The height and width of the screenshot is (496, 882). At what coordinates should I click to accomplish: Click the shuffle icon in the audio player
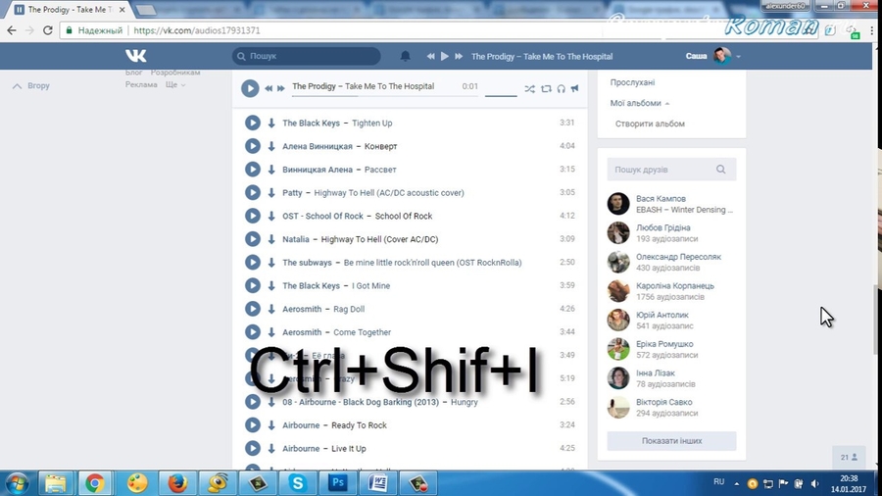coord(529,88)
